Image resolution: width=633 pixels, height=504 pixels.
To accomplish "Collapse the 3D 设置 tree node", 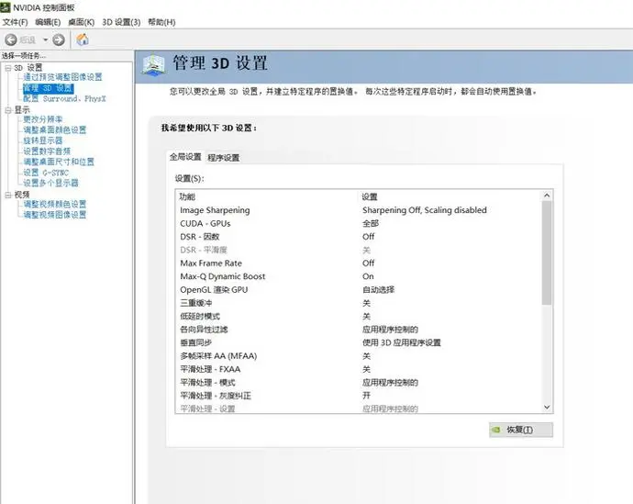I will click(7, 68).
